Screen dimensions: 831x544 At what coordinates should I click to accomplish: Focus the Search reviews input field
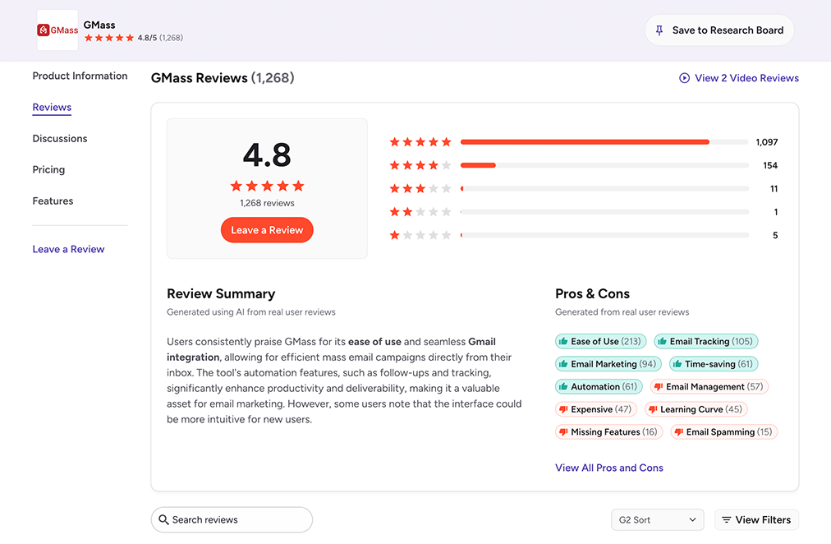click(232, 519)
